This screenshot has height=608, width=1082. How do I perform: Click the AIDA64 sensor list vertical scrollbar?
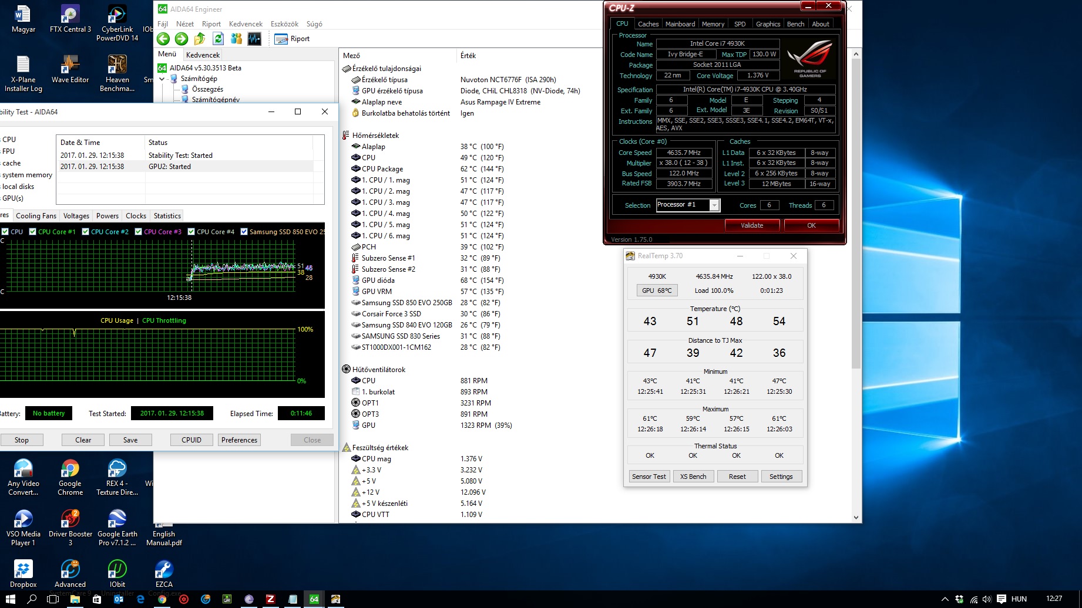coord(856,214)
